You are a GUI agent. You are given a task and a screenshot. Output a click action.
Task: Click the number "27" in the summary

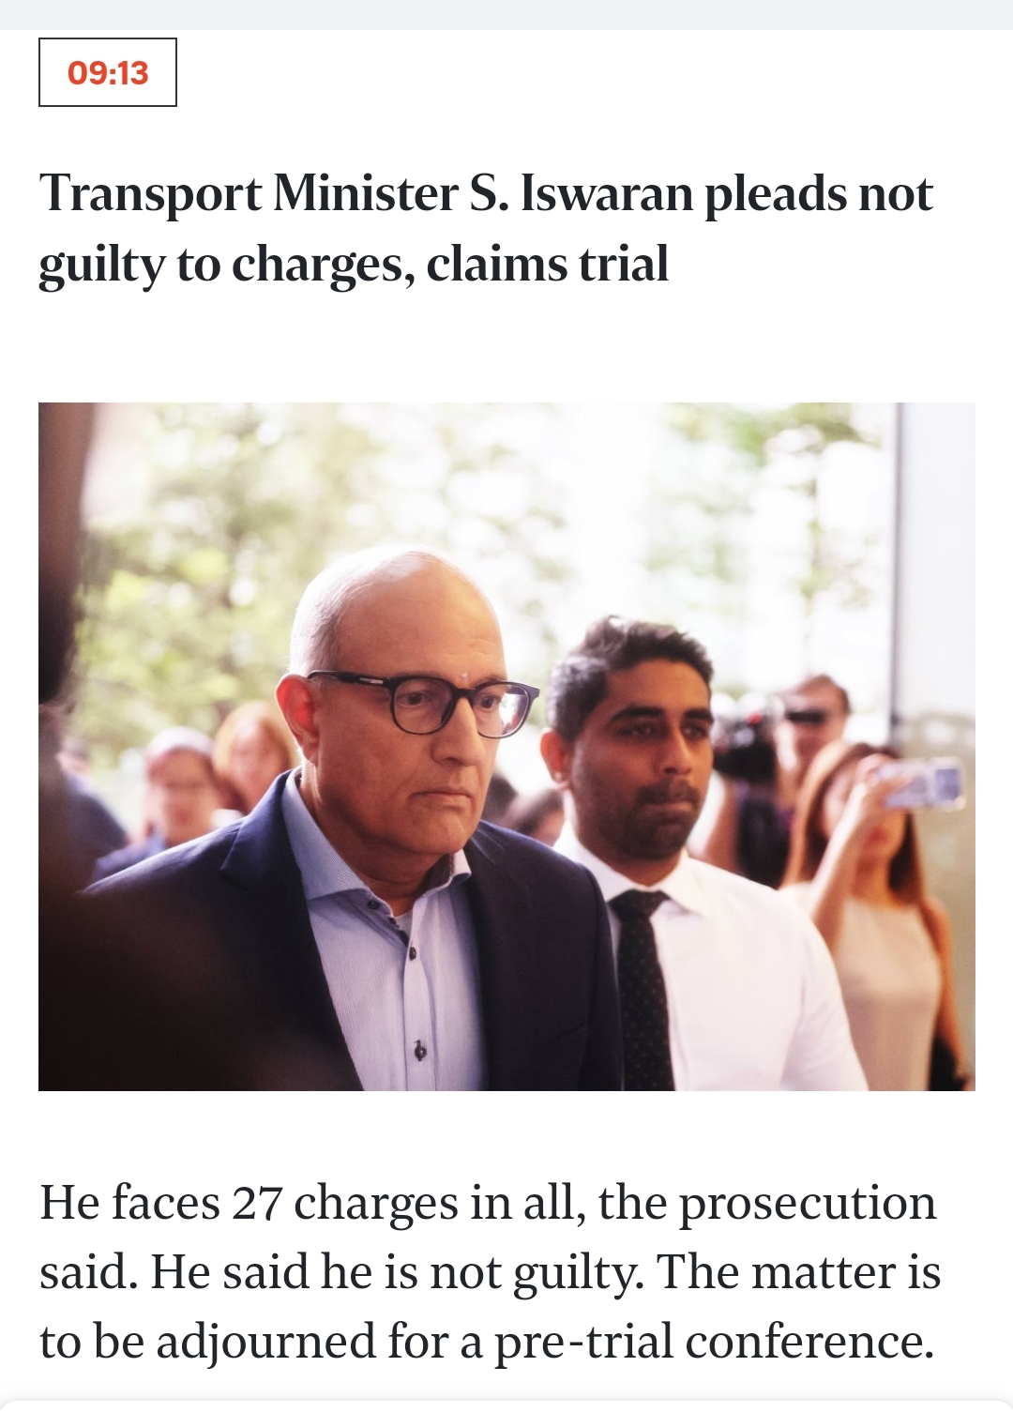pyautogui.click(x=258, y=1203)
